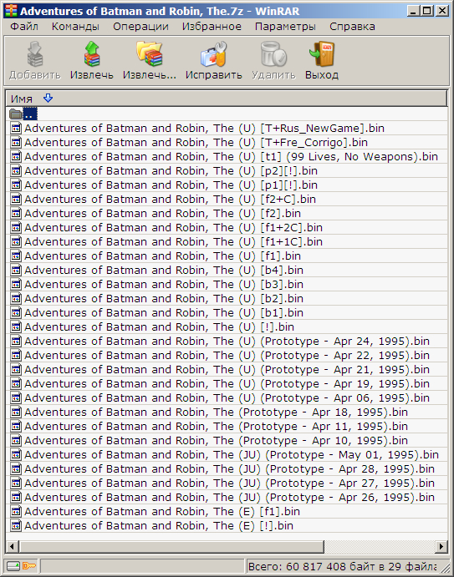Click the sort direction arrow beside Имя
Viewport: 454px width, 577px height.
coord(48,99)
